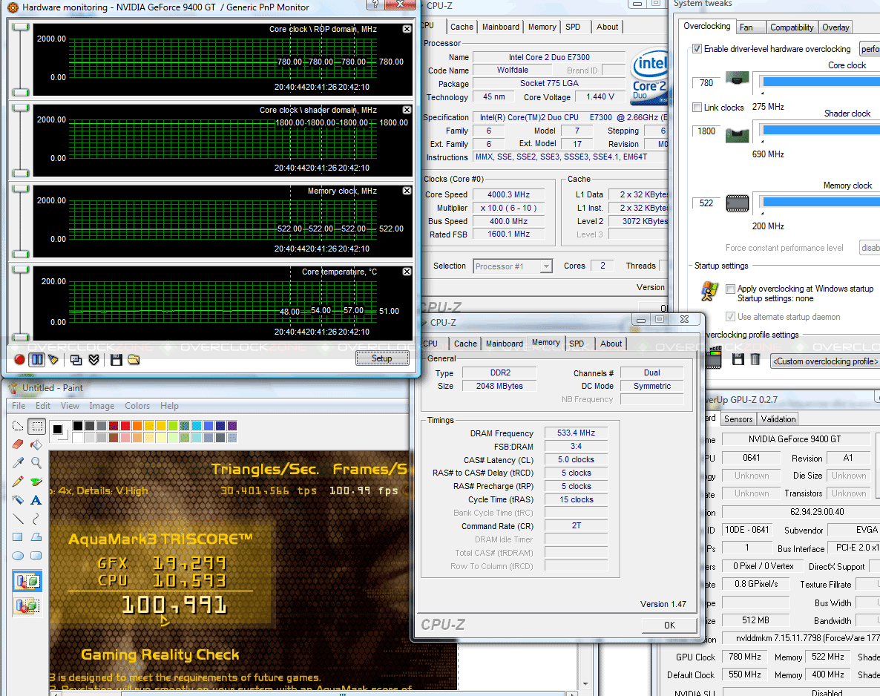Select the Free-Form Select tool in Paint
Viewport: 880px width, 696px height.
(x=18, y=426)
